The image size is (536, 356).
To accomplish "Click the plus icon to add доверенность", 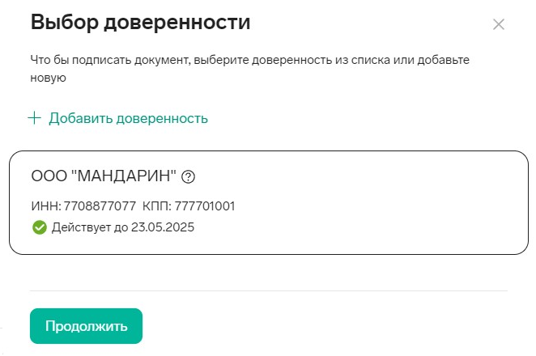I will [34, 118].
